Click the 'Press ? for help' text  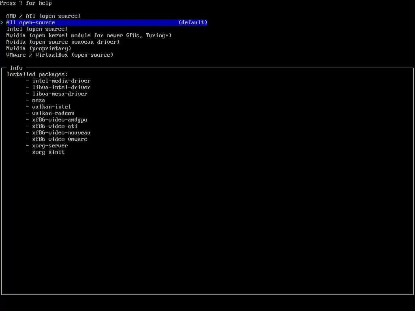26,3
